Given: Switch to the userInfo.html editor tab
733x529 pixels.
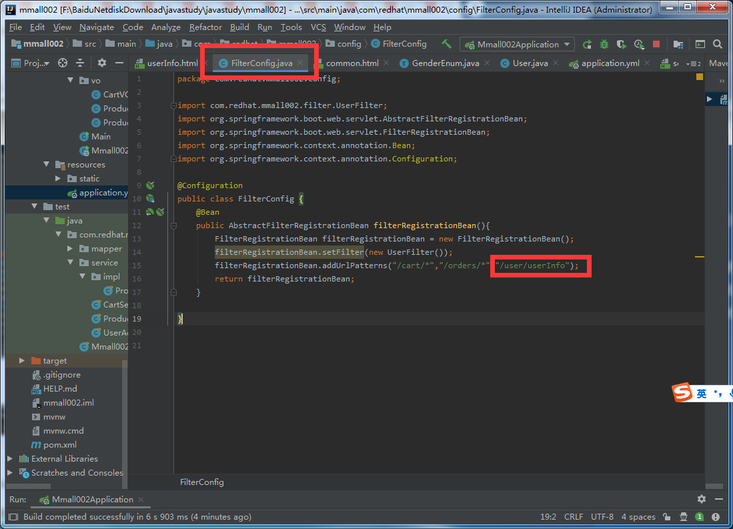Looking at the screenshot, I should click(x=167, y=63).
